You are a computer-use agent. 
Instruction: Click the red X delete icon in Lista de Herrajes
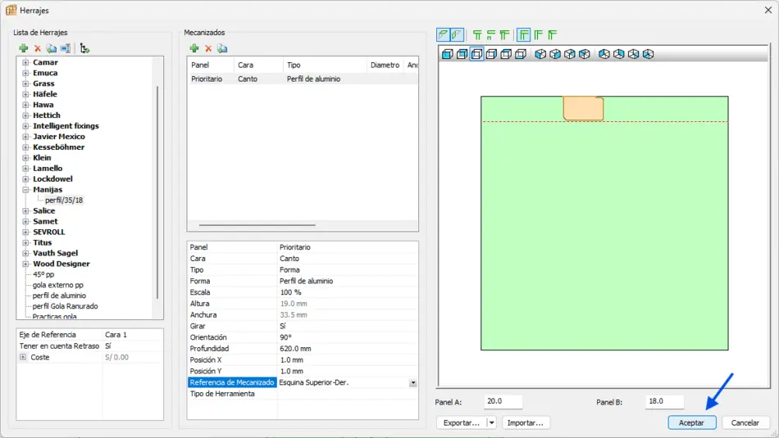click(x=38, y=49)
